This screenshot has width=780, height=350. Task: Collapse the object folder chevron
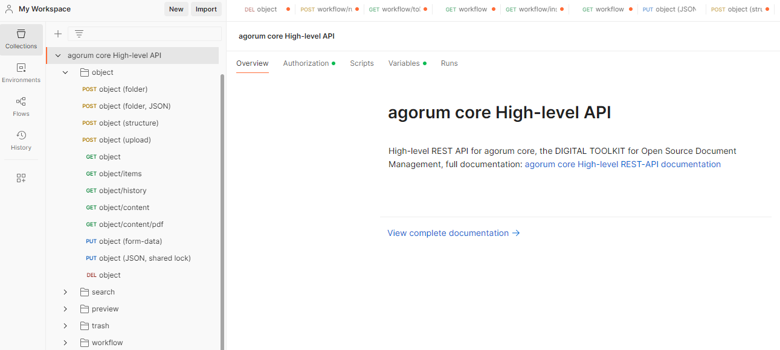pyautogui.click(x=65, y=72)
